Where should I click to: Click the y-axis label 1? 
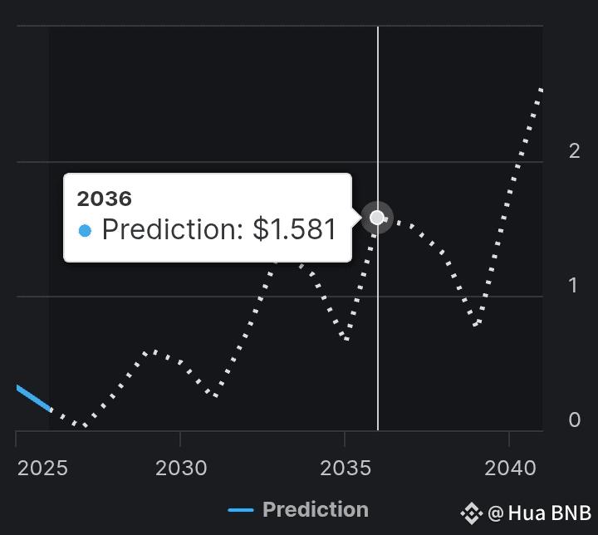tap(573, 286)
